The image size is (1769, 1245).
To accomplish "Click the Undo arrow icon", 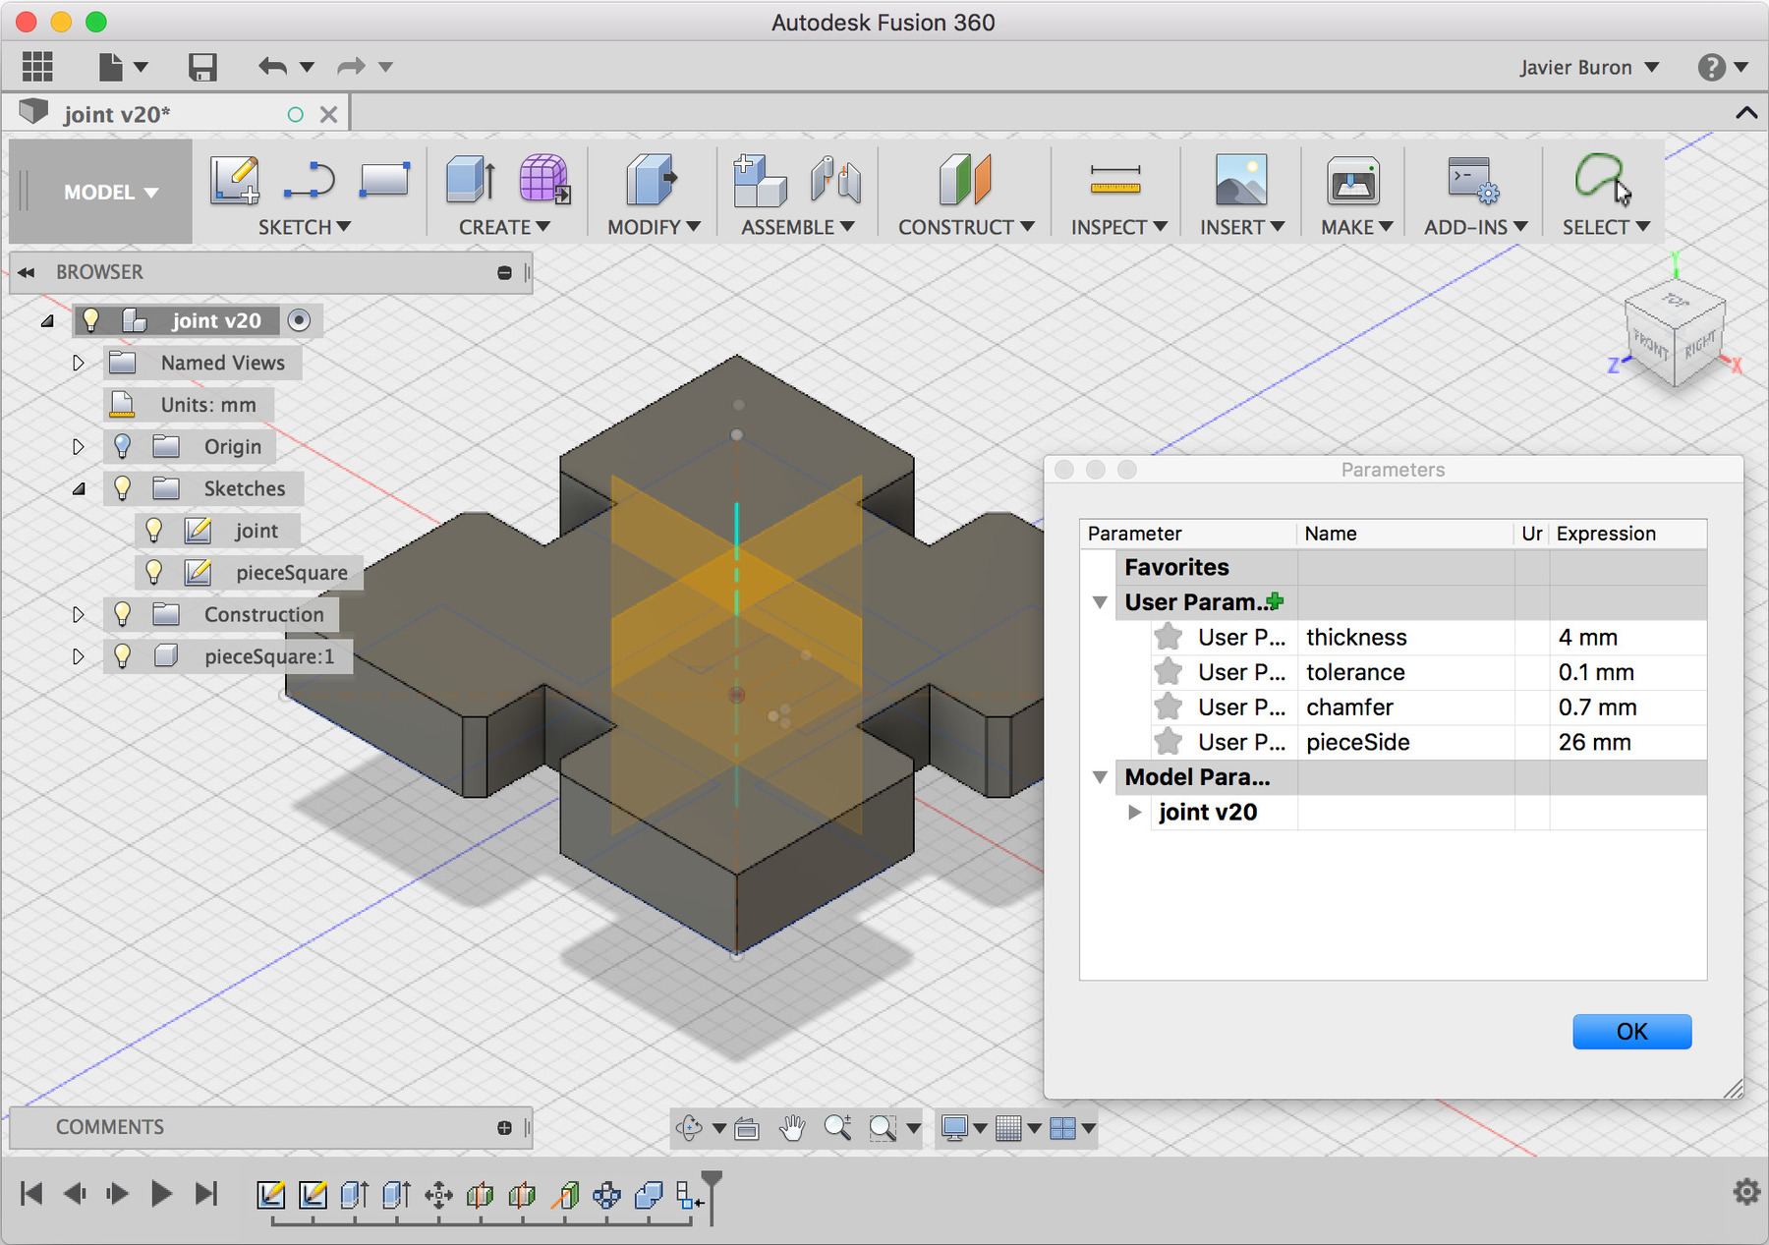I will pyautogui.click(x=272, y=67).
